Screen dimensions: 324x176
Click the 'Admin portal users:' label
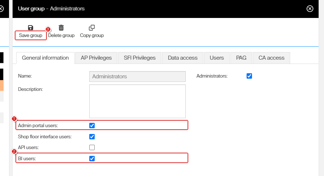pyautogui.click(x=38, y=125)
